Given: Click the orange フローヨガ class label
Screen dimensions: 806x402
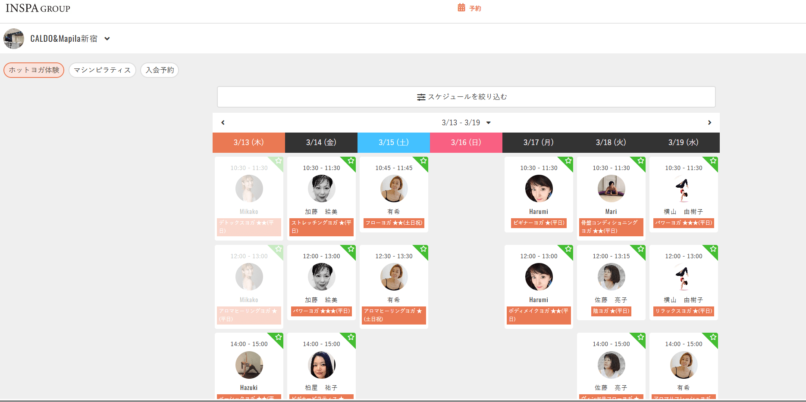Looking at the screenshot, I should 394,223.
